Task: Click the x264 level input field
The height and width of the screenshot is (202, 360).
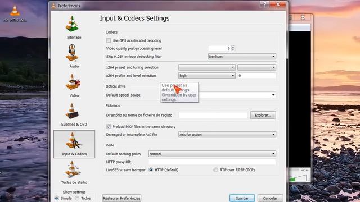Action: (256, 76)
